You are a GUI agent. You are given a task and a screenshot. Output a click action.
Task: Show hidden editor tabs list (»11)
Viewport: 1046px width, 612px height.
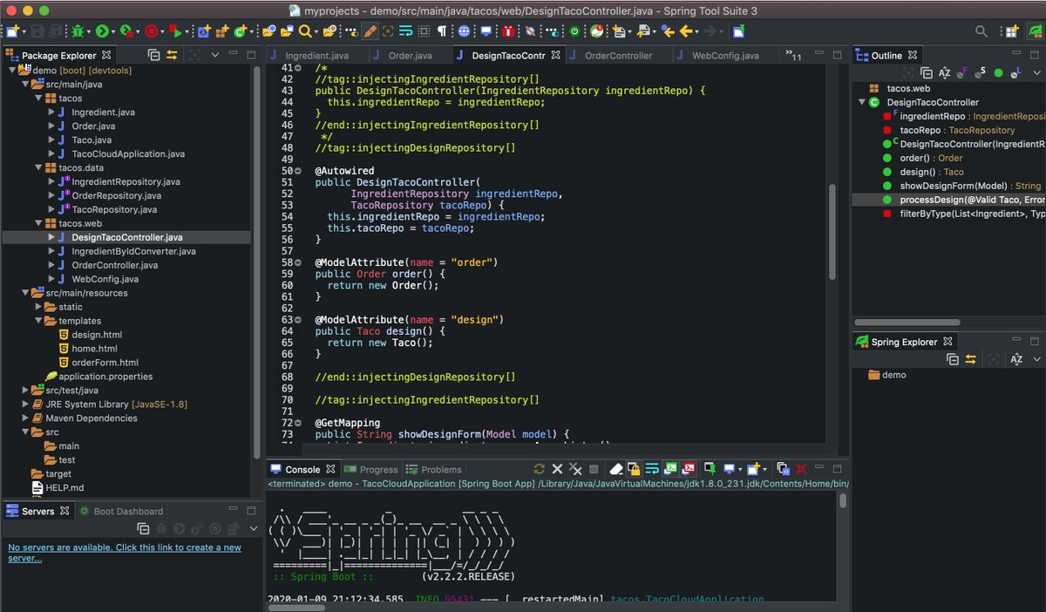794,56
